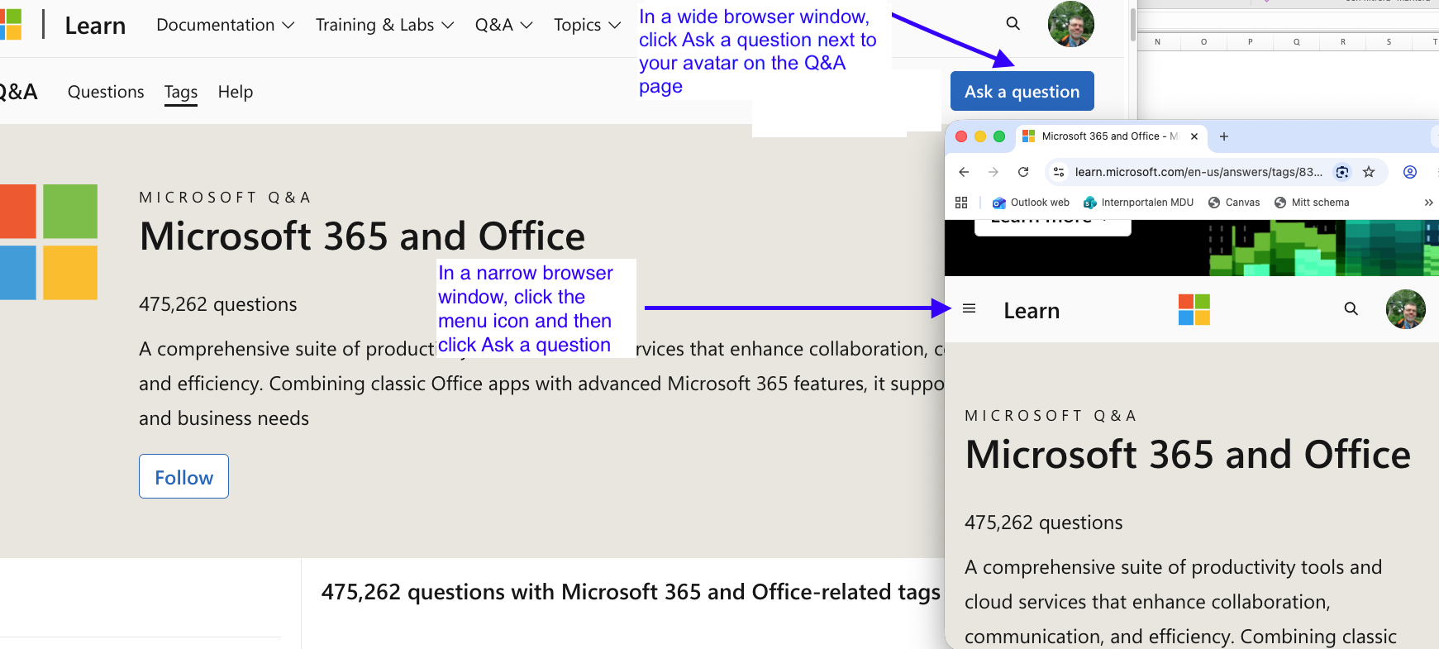This screenshot has height=649, width=1439.
Task: Click the "475,262 questions" count in the wide window
Action: [218, 304]
